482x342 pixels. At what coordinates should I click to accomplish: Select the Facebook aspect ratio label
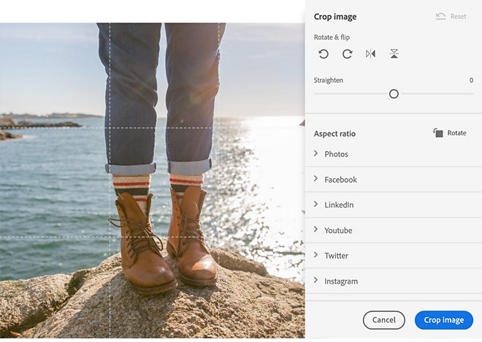[x=340, y=180]
